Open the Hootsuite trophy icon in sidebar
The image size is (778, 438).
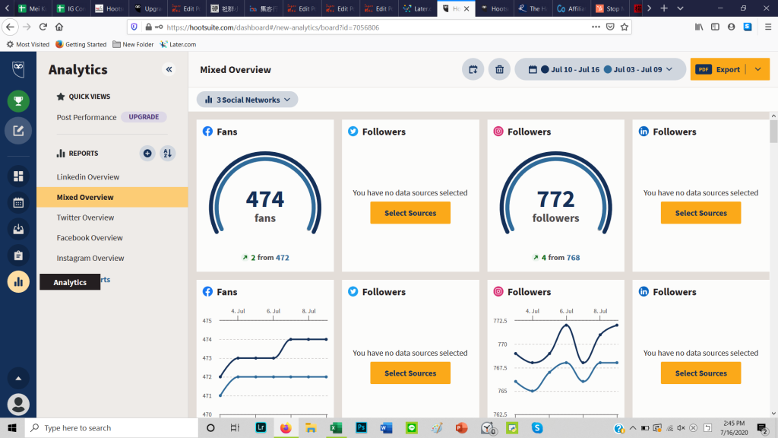pos(18,100)
